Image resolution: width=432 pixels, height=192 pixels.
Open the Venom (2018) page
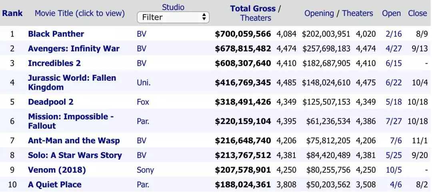coord(57,170)
